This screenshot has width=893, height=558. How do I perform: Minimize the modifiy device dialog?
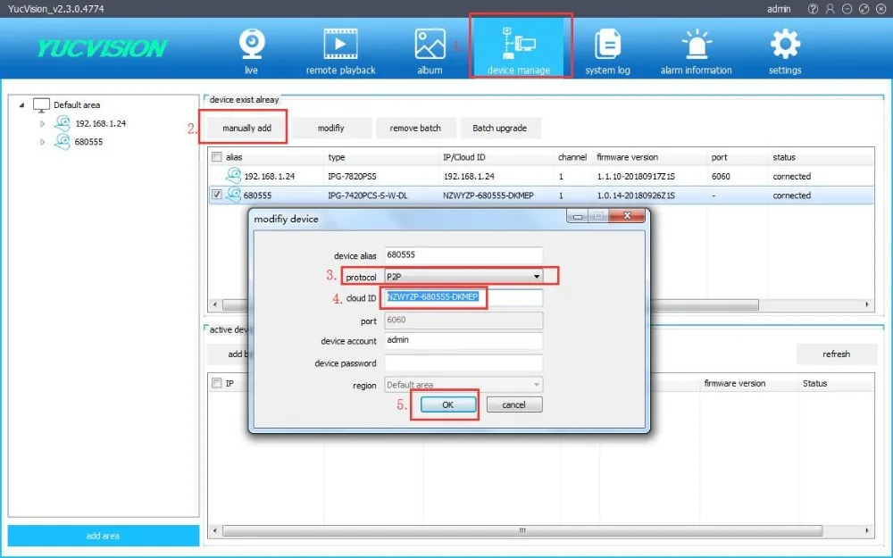[x=578, y=216]
